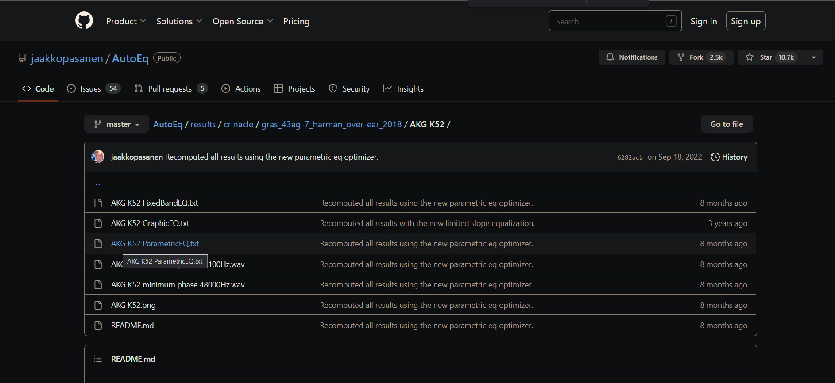This screenshot has width=835, height=383.
Task: Click the star icon in the Star button
Action: [x=750, y=57]
